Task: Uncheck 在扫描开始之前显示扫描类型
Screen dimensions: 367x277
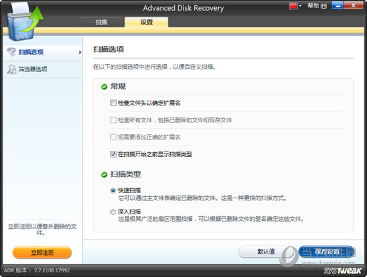Action: tap(113, 154)
